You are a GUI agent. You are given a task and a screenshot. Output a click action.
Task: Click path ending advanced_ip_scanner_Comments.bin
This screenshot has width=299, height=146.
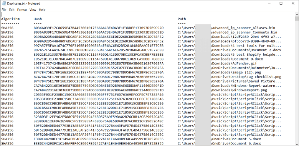227,32
